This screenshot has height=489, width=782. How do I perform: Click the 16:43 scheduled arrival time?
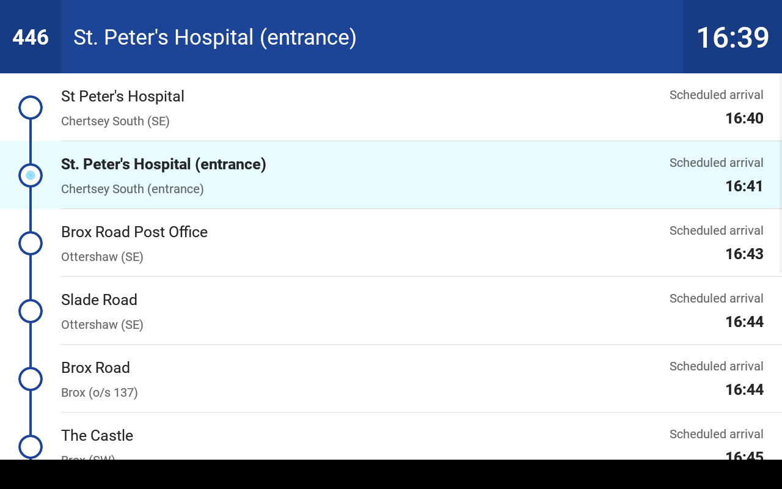click(744, 254)
